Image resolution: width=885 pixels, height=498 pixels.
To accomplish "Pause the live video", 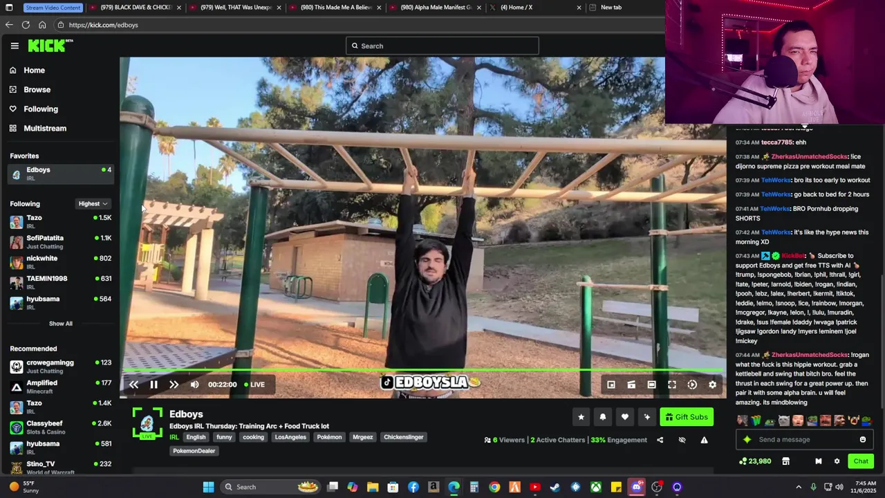I will point(153,385).
